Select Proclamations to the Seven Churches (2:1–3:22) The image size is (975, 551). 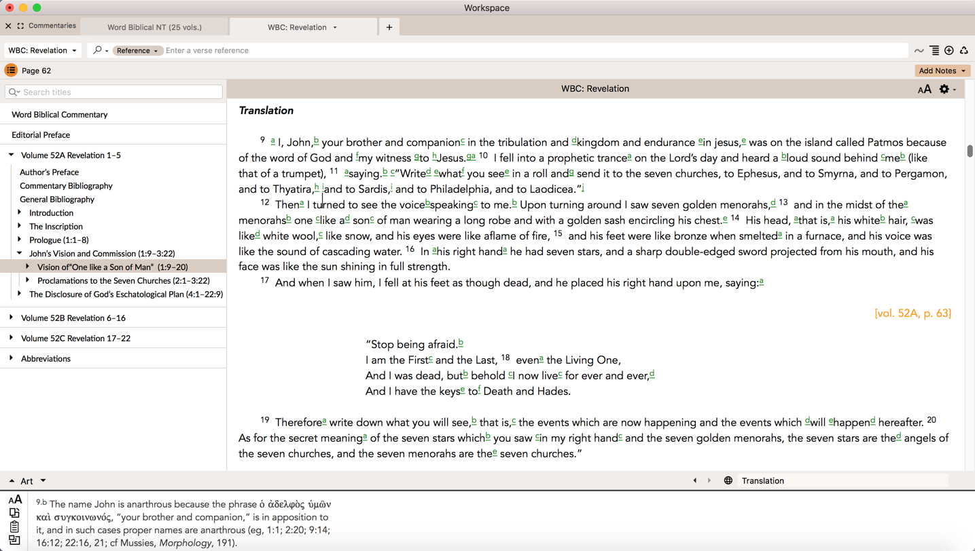point(124,281)
